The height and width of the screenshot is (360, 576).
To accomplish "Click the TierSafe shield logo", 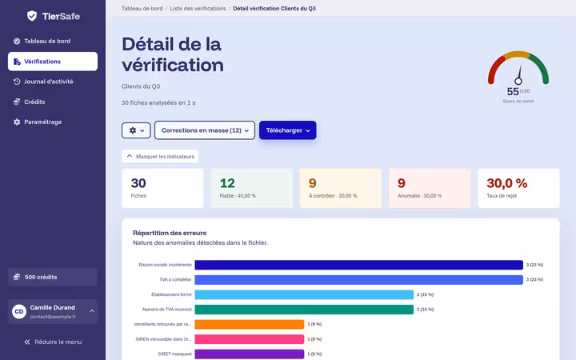I will coord(32,16).
